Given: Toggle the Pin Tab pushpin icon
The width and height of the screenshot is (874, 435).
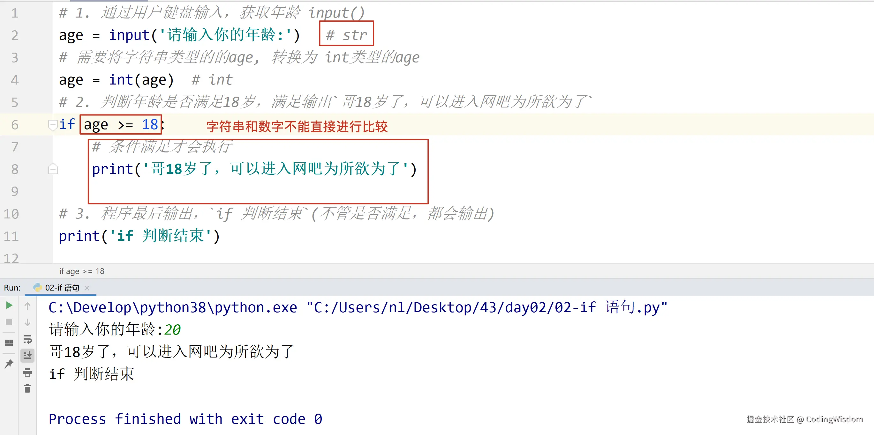Looking at the screenshot, I should coord(9,364).
